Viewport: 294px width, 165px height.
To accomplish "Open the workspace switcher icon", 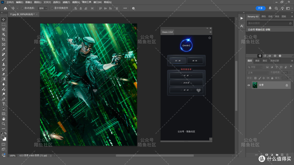I will [x=288, y=8].
